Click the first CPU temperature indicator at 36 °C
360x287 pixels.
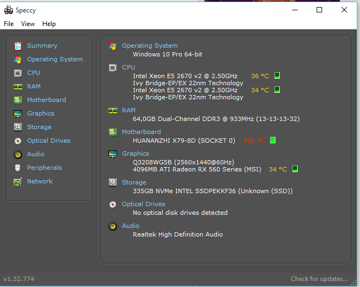pos(277,75)
